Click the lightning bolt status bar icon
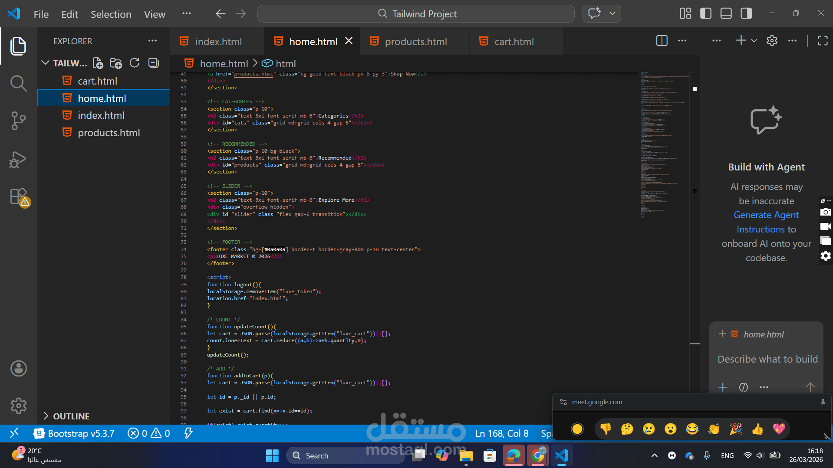 click(188, 433)
